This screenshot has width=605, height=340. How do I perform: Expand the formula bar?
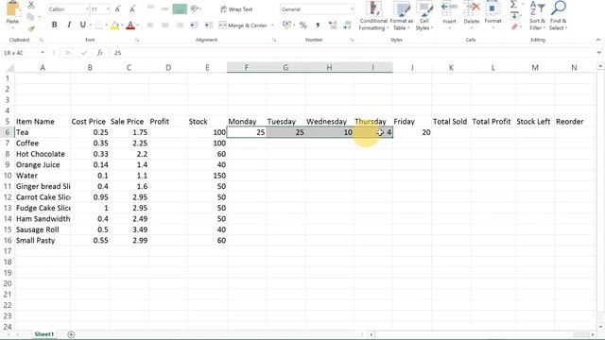[x=598, y=53]
